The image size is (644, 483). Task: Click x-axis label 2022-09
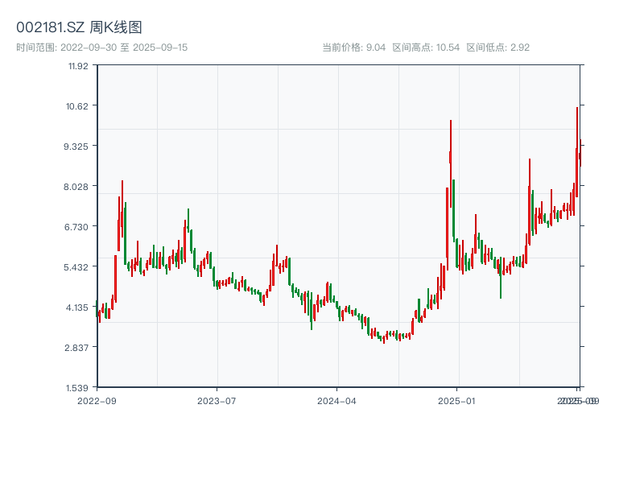[x=97, y=401]
